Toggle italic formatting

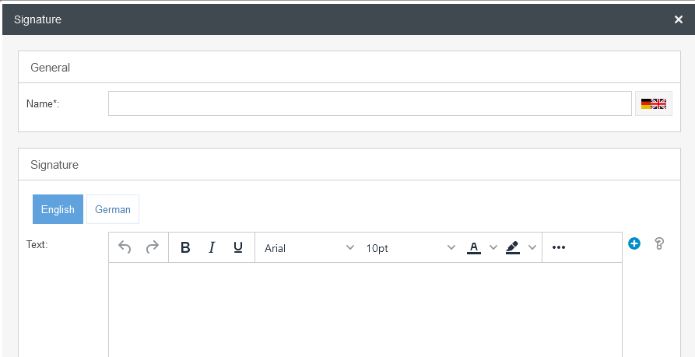click(211, 247)
